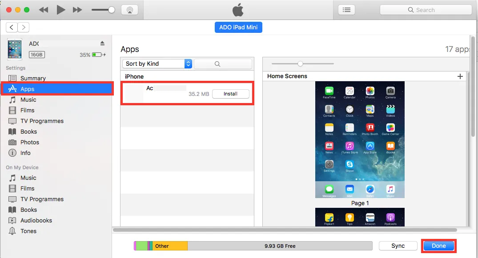This screenshot has width=478, height=258.
Task: Click the Skype app icon
Action: click(349, 164)
